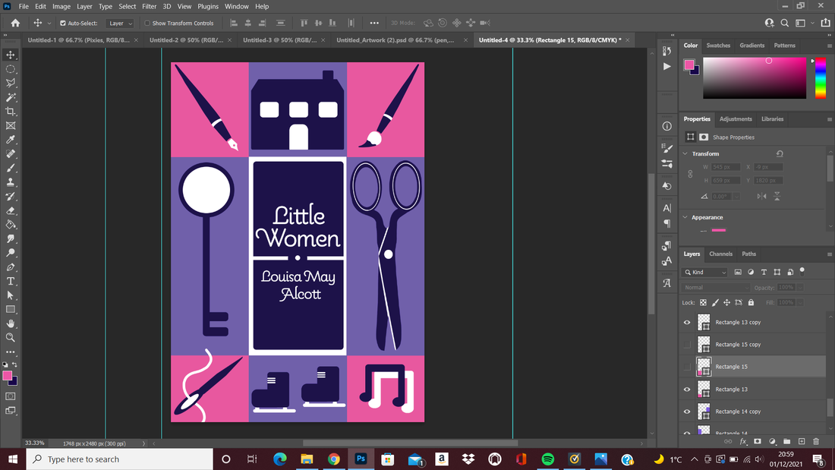This screenshot has width=835, height=470.
Task: Add a layer style with fx icon
Action: pos(743,441)
